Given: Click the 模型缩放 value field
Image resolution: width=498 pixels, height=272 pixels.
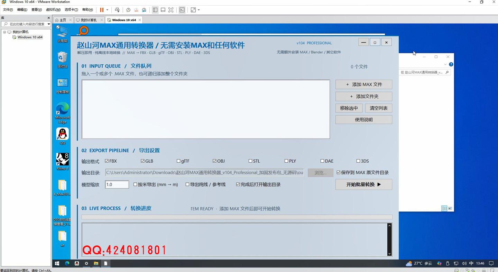Looking at the screenshot, I should 117,184.
